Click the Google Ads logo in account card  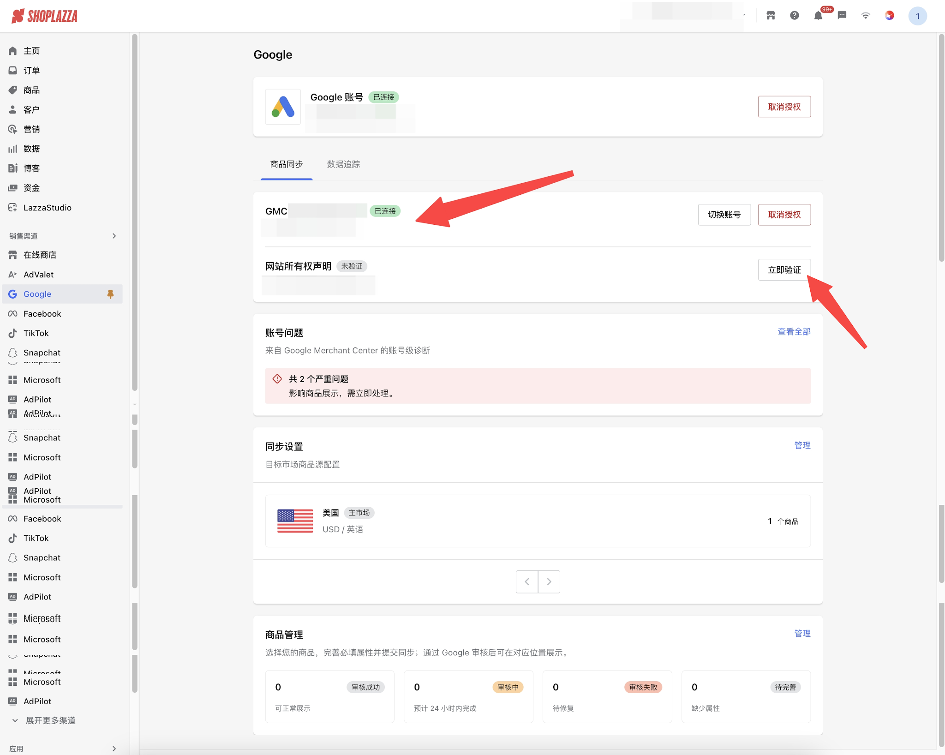point(283,107)
